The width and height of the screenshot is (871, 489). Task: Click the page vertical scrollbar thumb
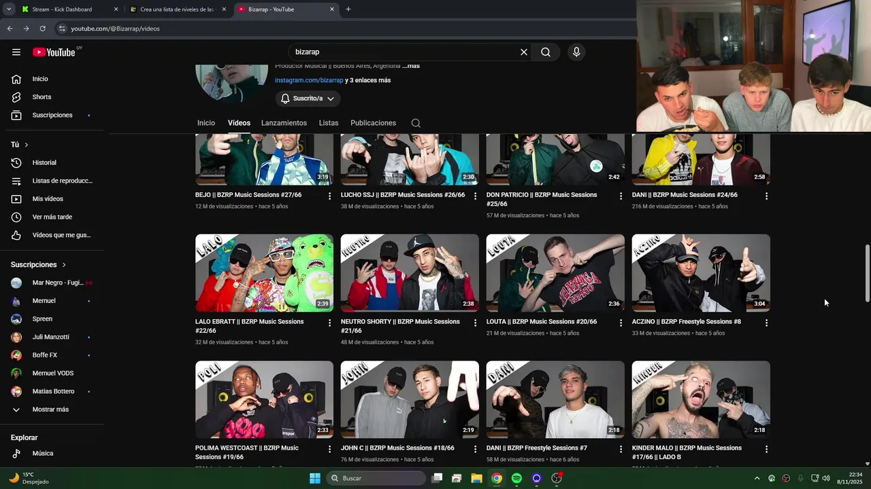867,274
